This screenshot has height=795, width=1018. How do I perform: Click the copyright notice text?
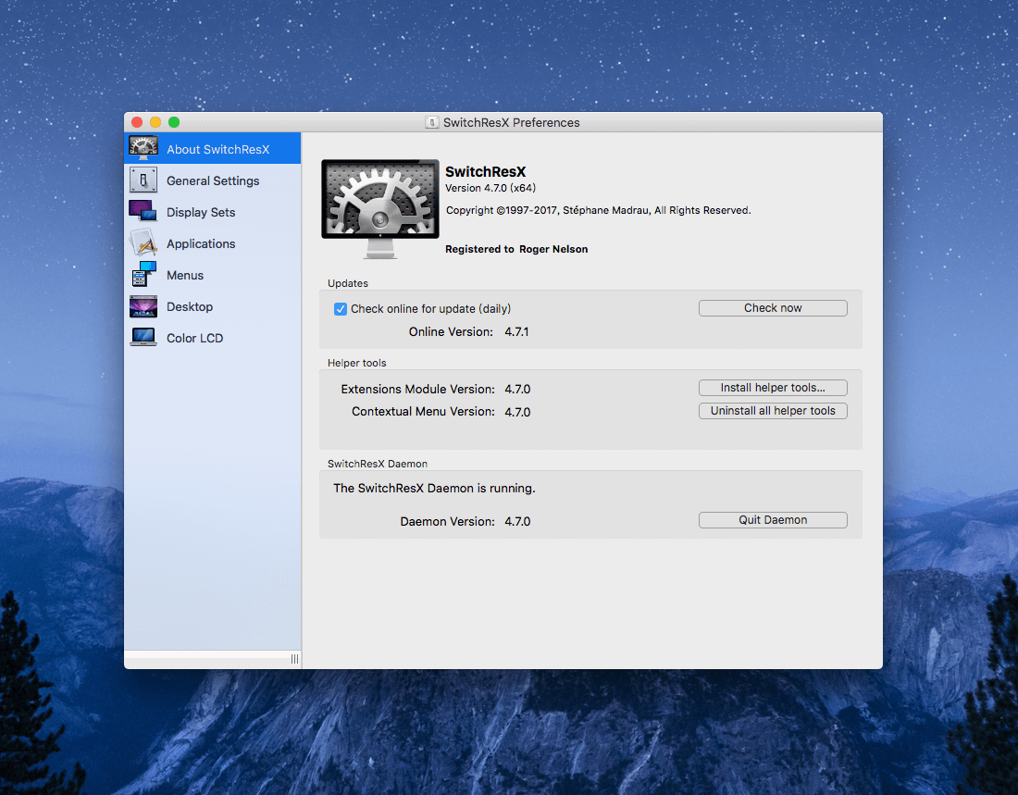click(x=598, y=210)
